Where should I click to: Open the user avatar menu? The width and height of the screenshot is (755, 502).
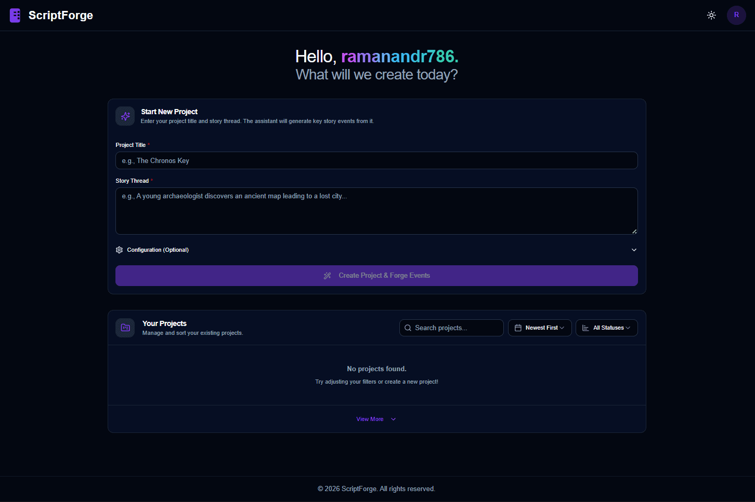pyautogui.click(x=736, y=16)
